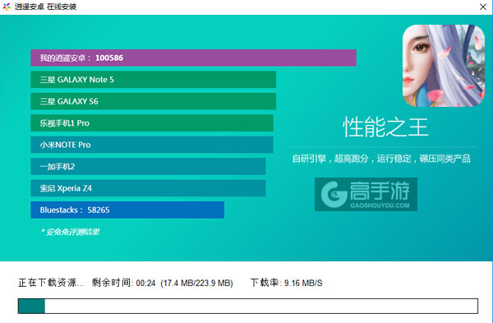The height and width of the screenshot is (323, 493).
Task: Select the 索尼 Xperia Z4 bar
Action: click(148, 188)
